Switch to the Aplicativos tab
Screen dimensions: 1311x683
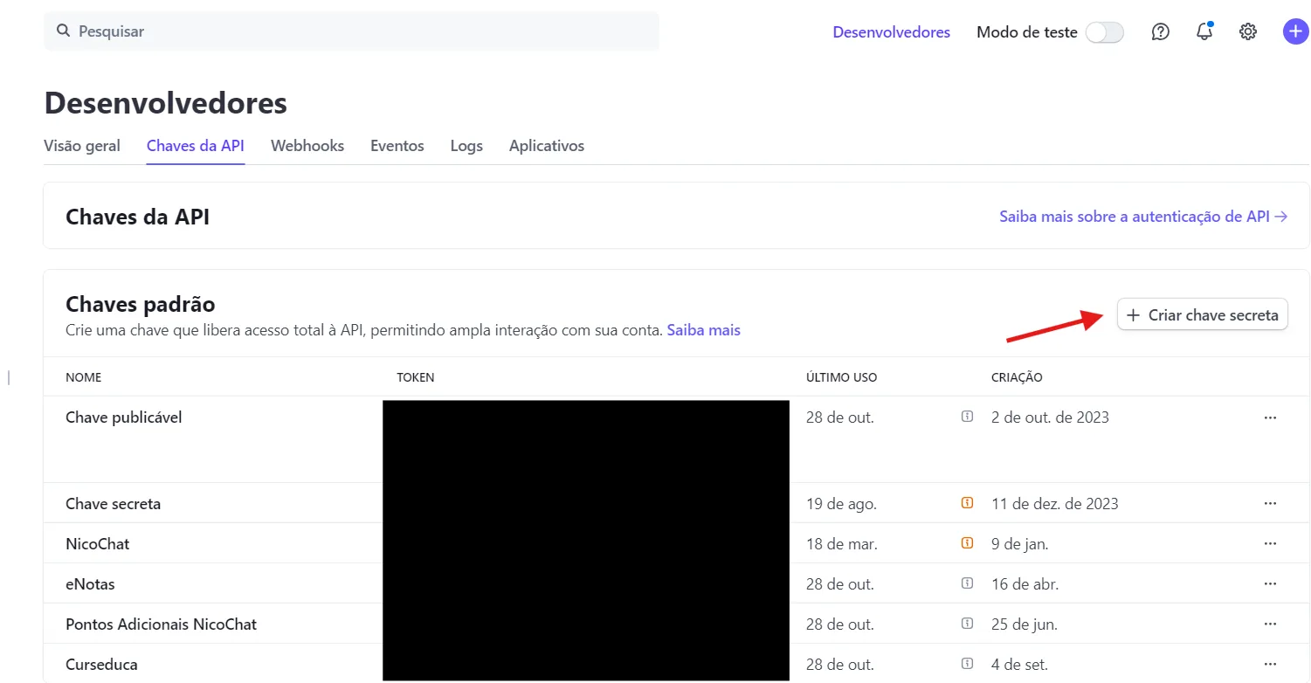click(x=547, y=146)
